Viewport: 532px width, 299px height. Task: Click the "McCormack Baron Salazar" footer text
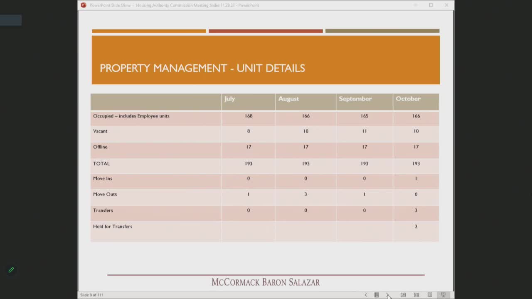tap(266, 282)
